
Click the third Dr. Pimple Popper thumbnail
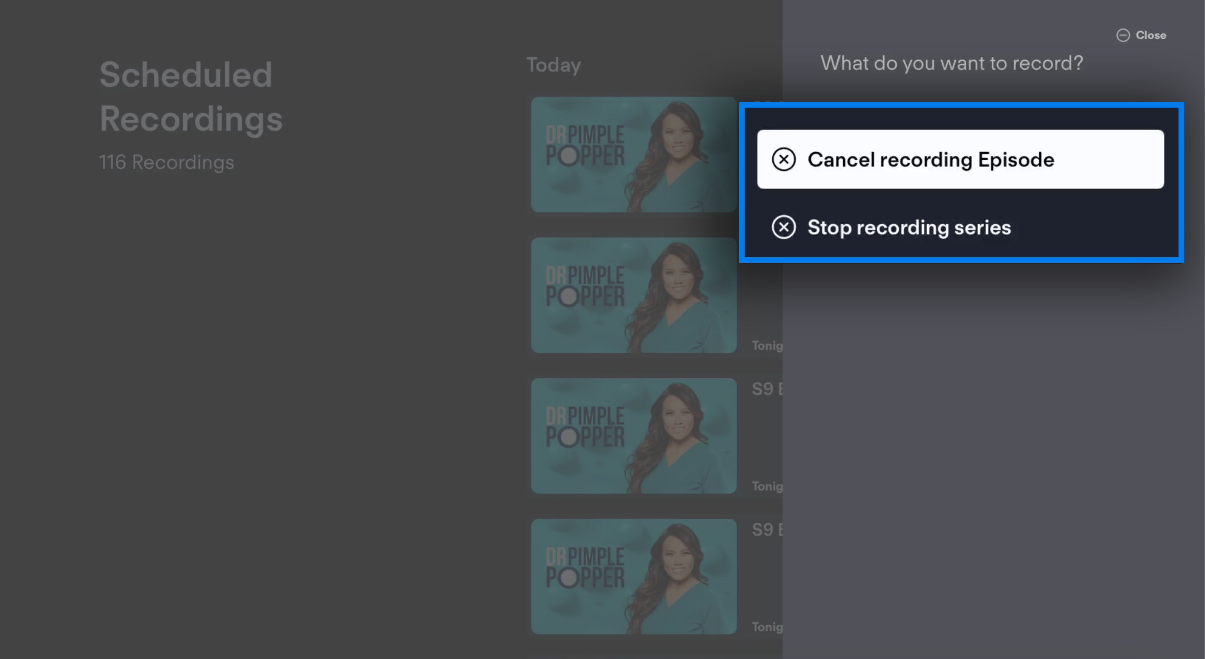(634, 436)
